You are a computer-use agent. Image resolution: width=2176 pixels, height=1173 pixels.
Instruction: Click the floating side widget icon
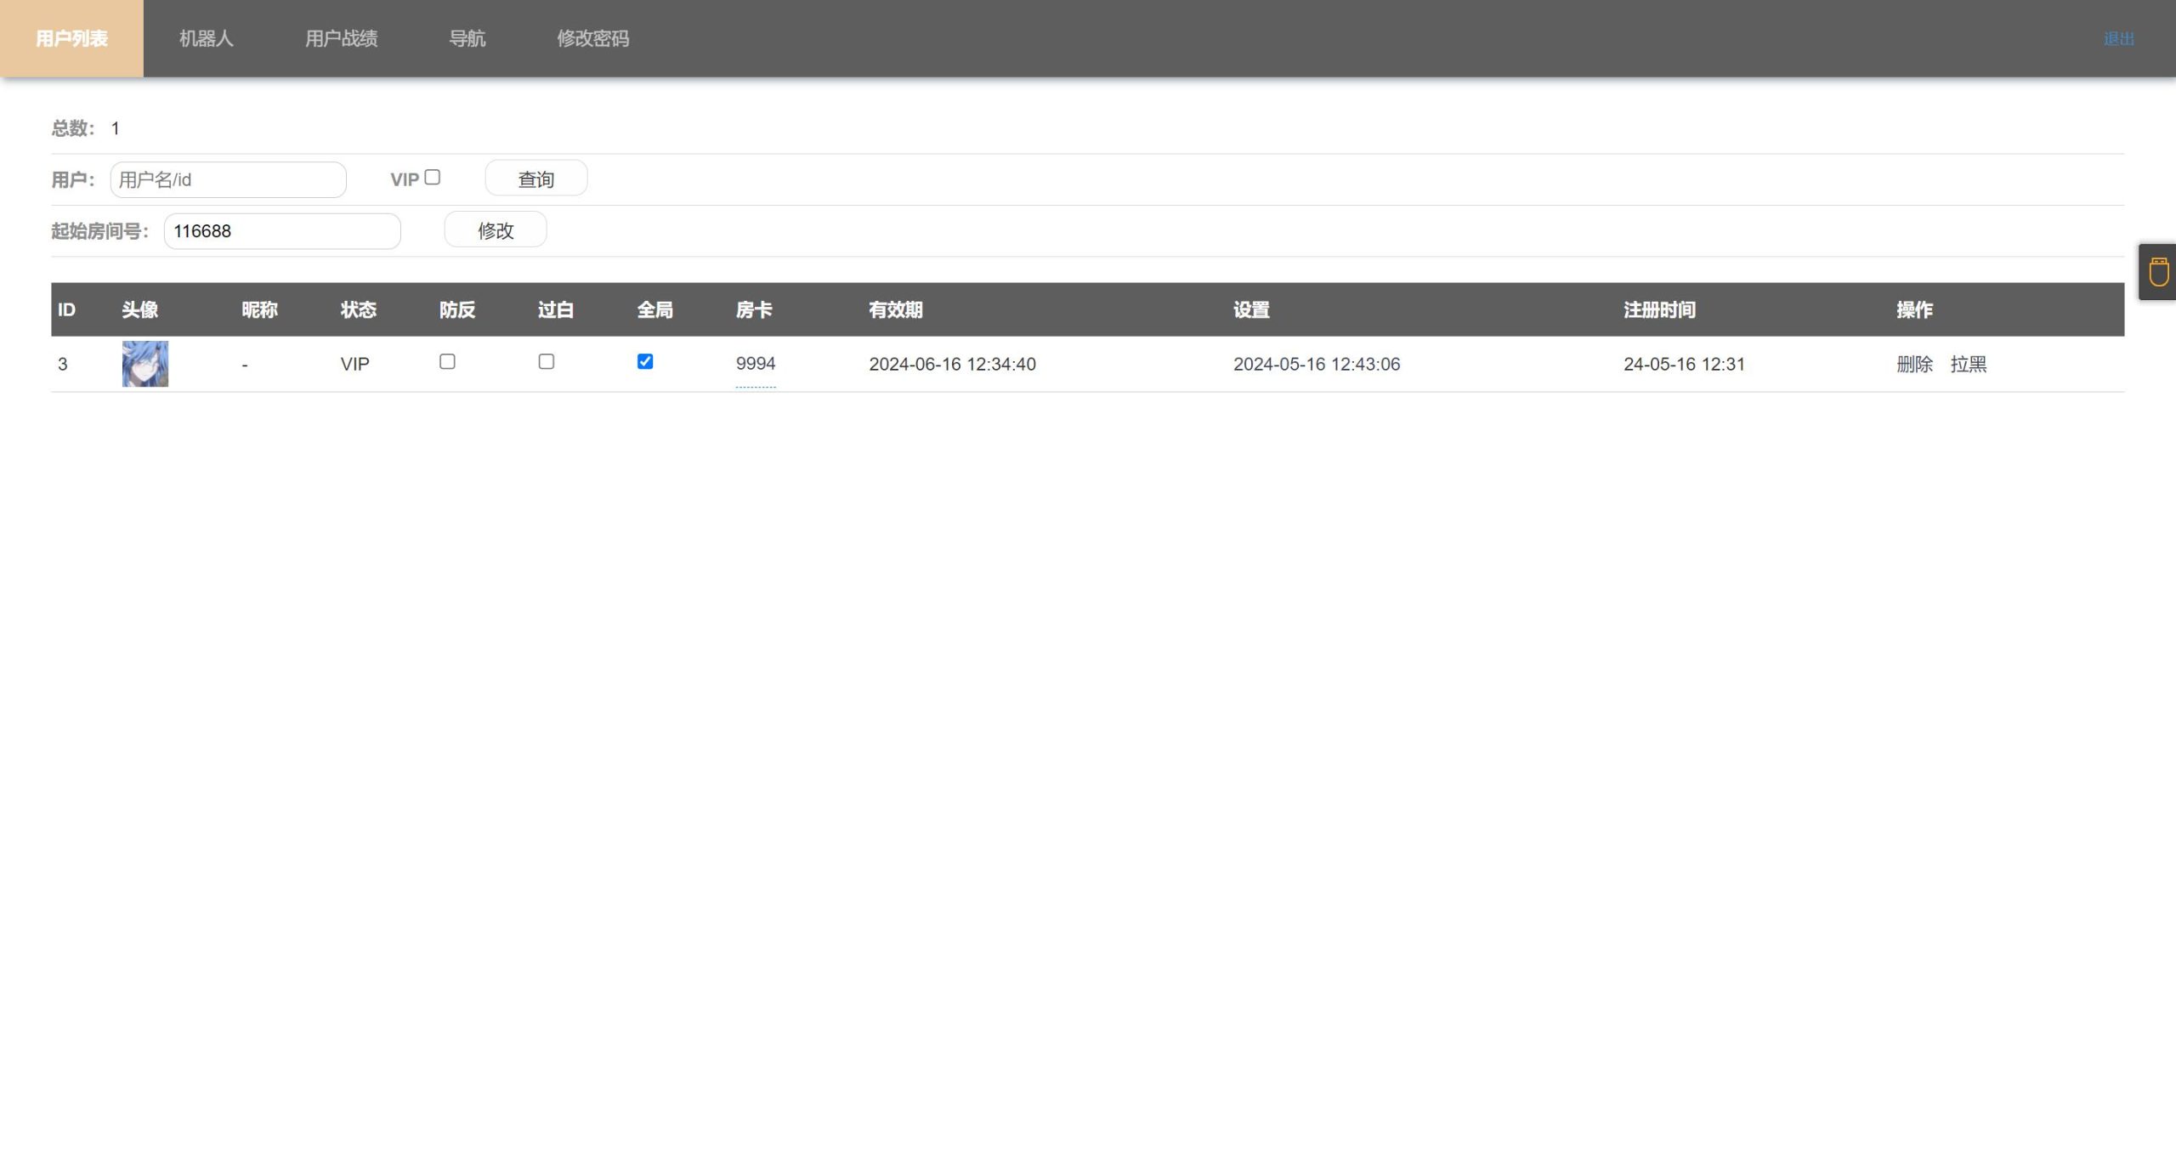click(2158, 272)
